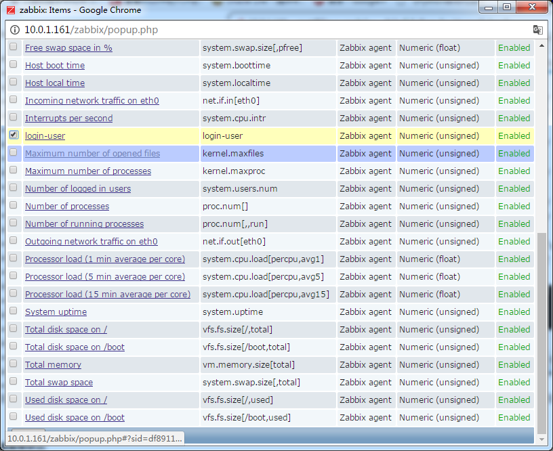
Task: Check the Number of processes checkbox
Action: [x=14, y=205]
